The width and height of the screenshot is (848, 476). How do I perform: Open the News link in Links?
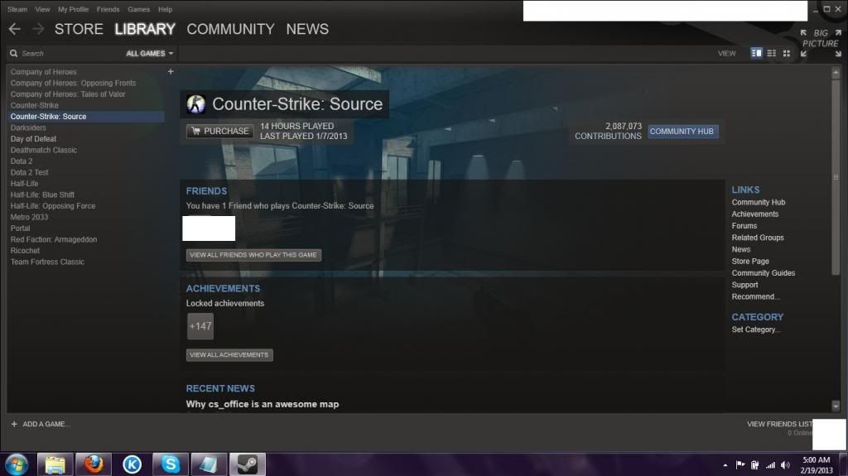click(x=741, y=249)
